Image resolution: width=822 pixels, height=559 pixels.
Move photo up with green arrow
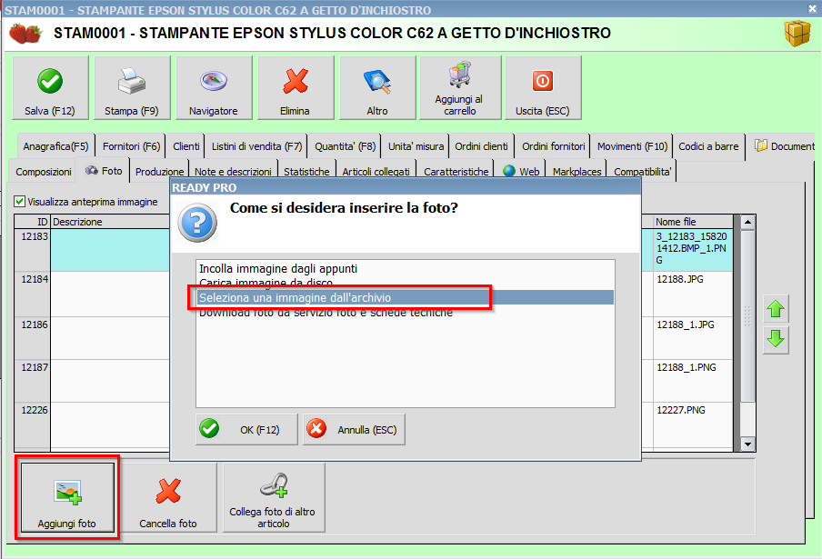click(x=776, y=310)
